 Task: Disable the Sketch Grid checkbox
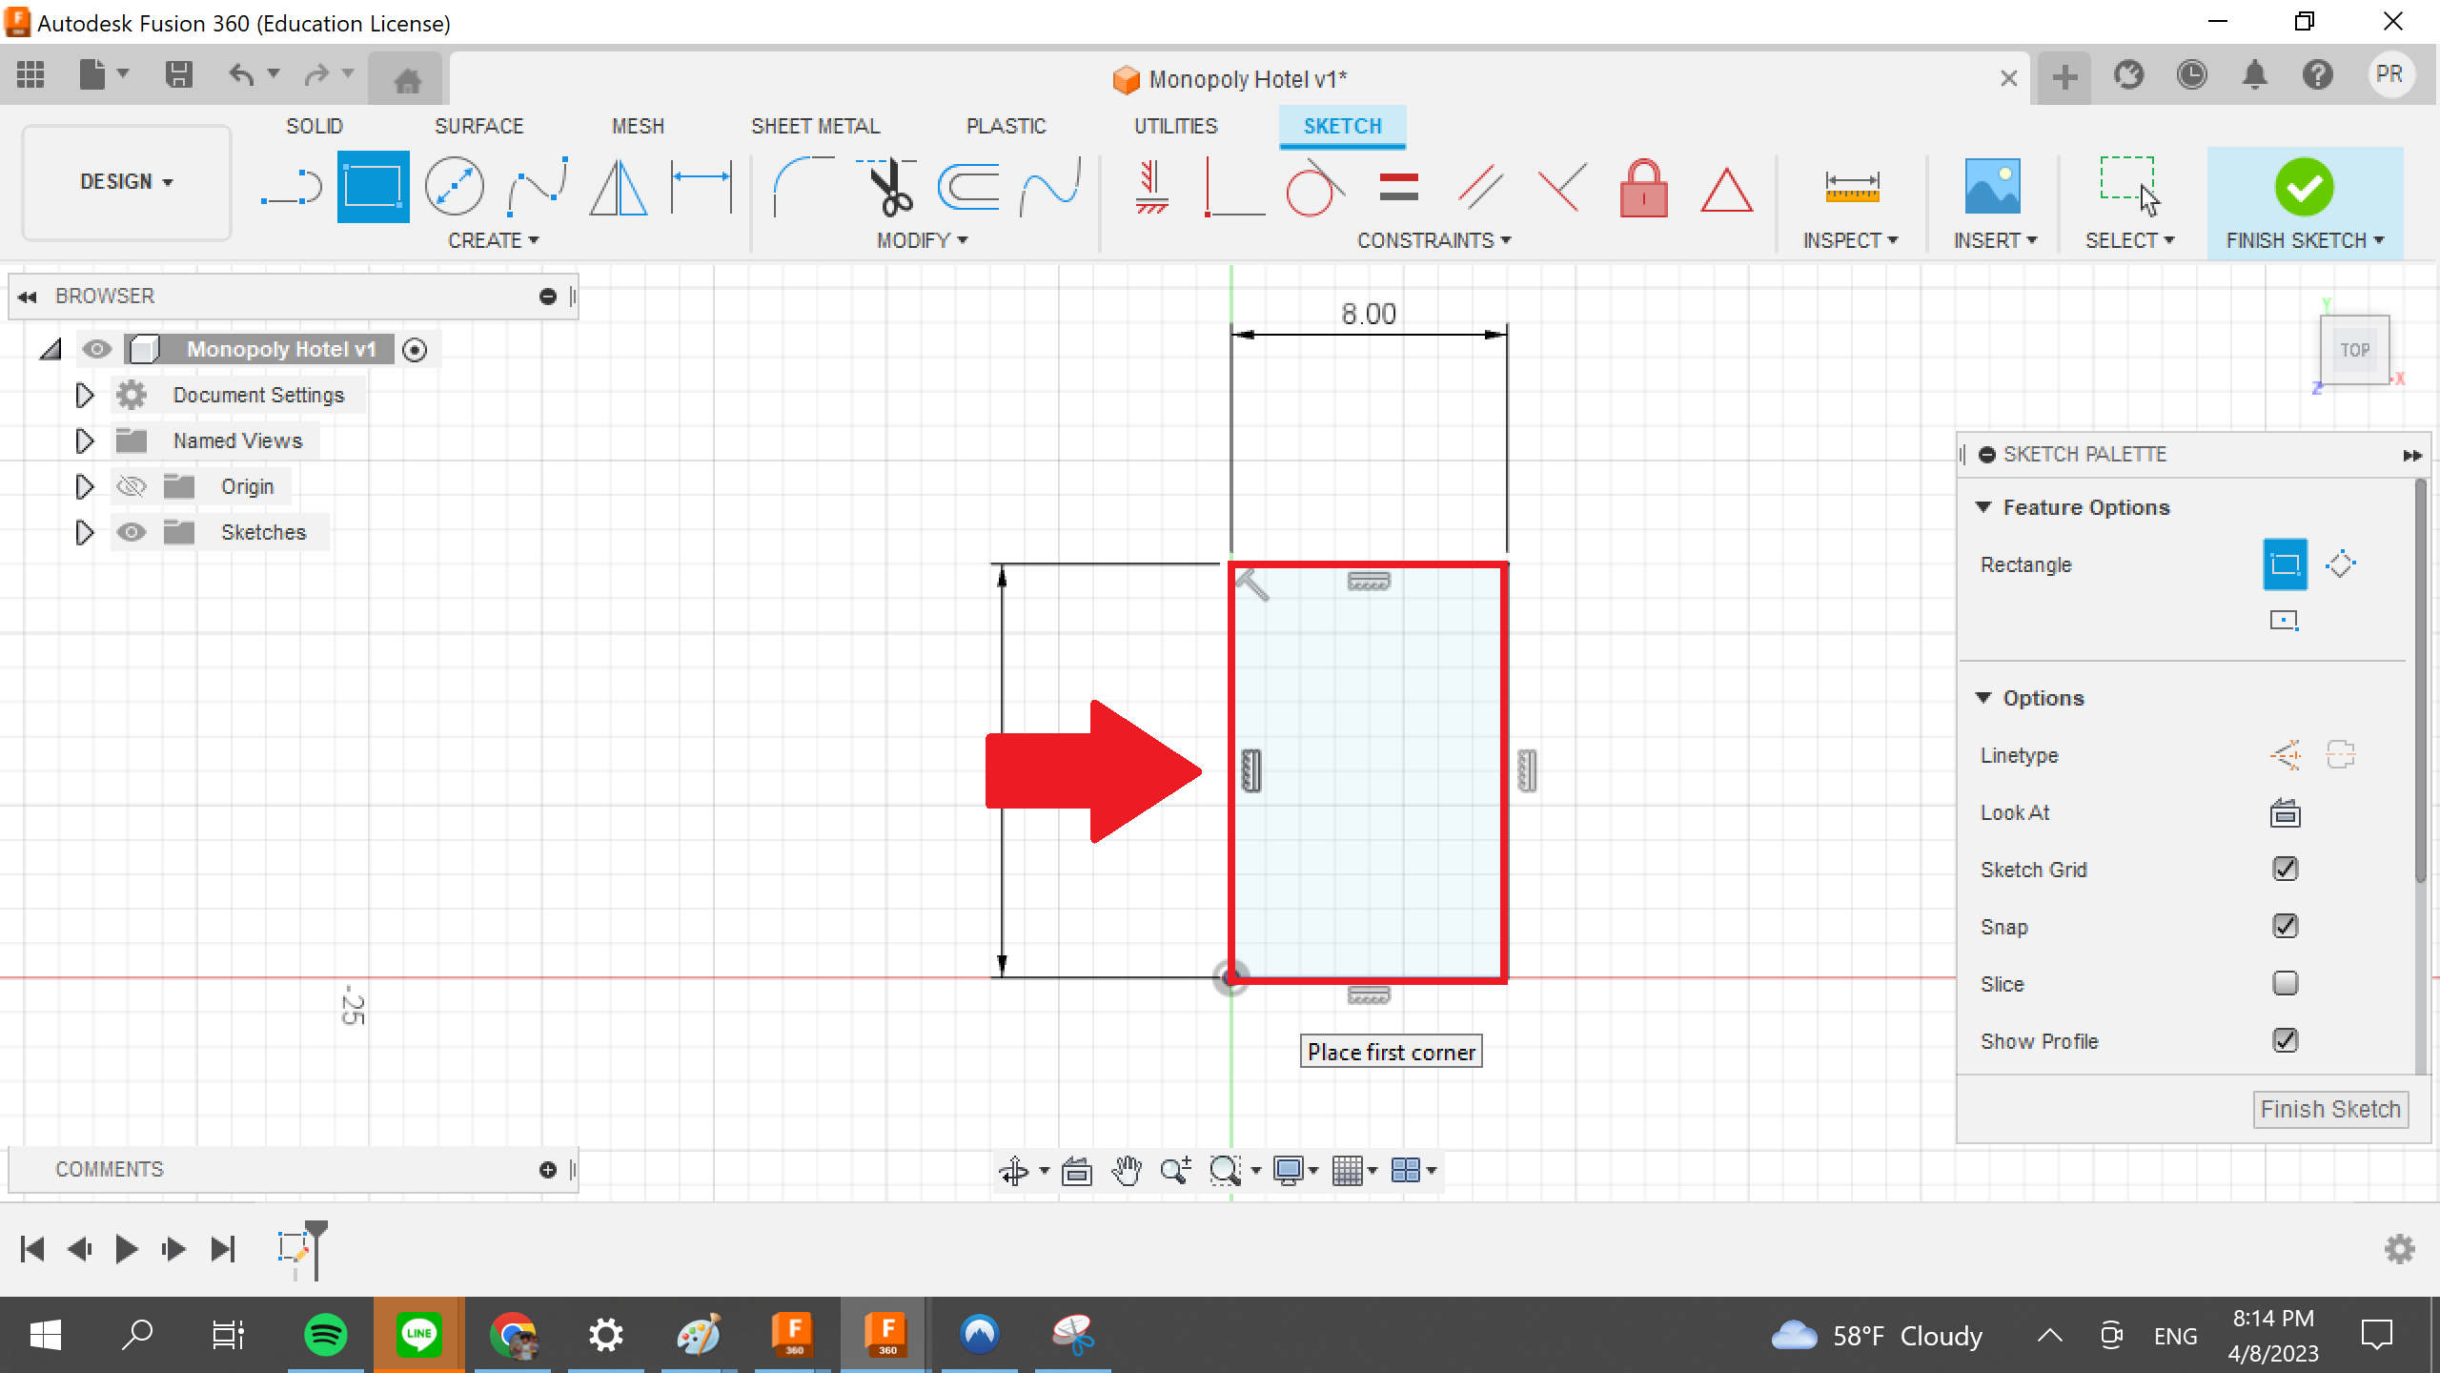[x=2285, y=869]
